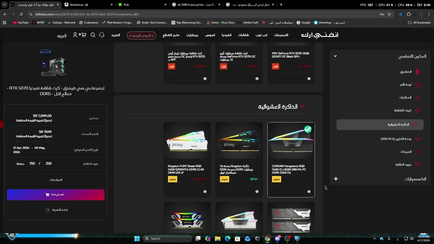
Task: Open انفيديا nav menu item
Action: [226, 35]
